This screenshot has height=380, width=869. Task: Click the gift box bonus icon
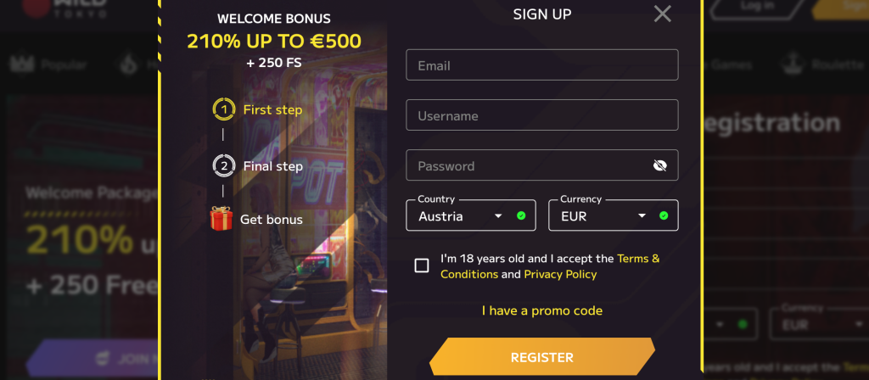click(221, 219)
